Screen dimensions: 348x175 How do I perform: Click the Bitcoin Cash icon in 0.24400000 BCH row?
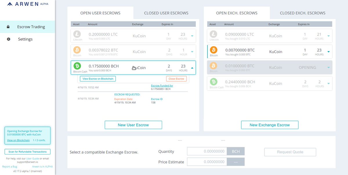(x=214, y=82)
